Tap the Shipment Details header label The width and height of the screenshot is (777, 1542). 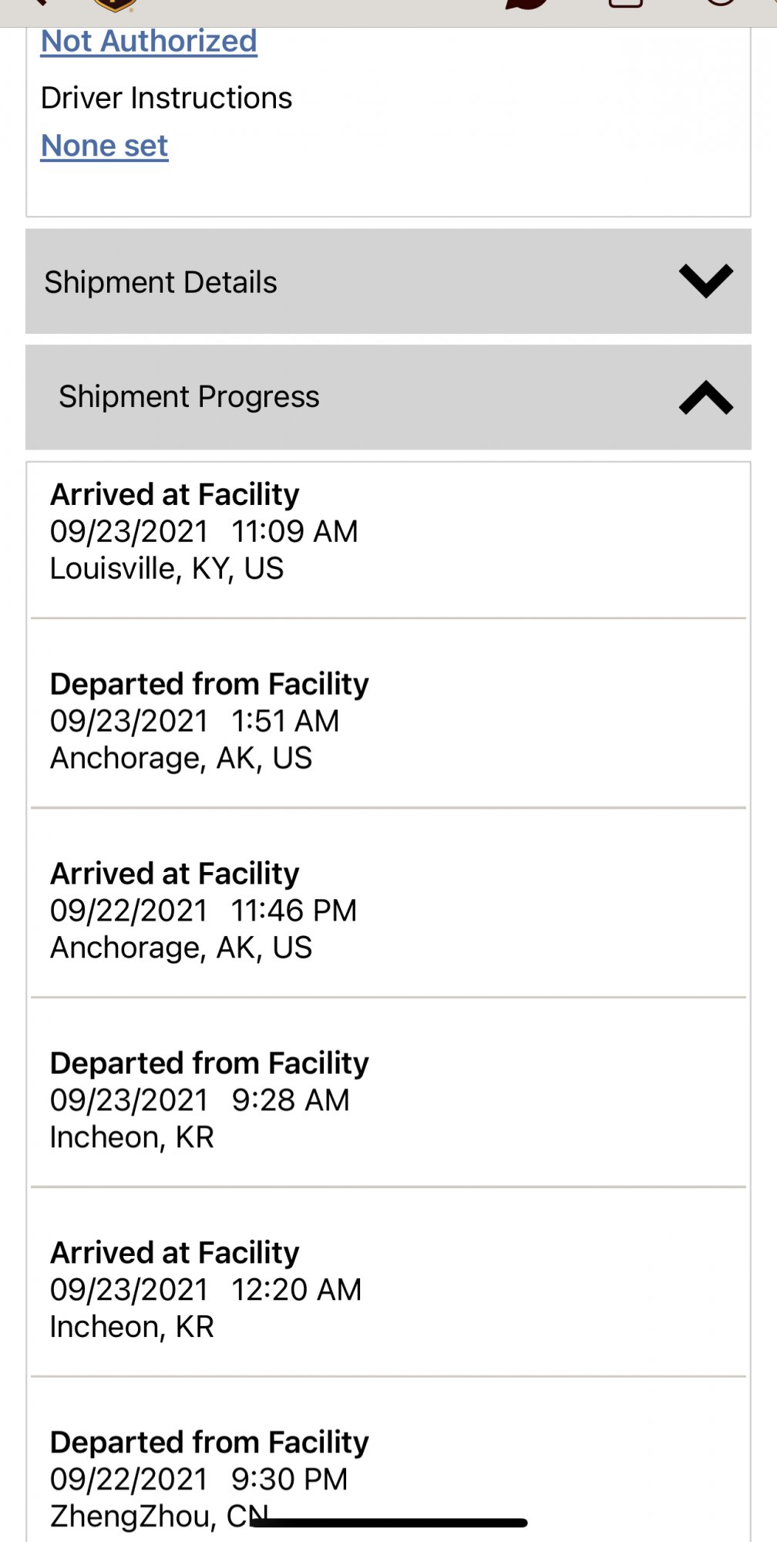pos(160,282)
